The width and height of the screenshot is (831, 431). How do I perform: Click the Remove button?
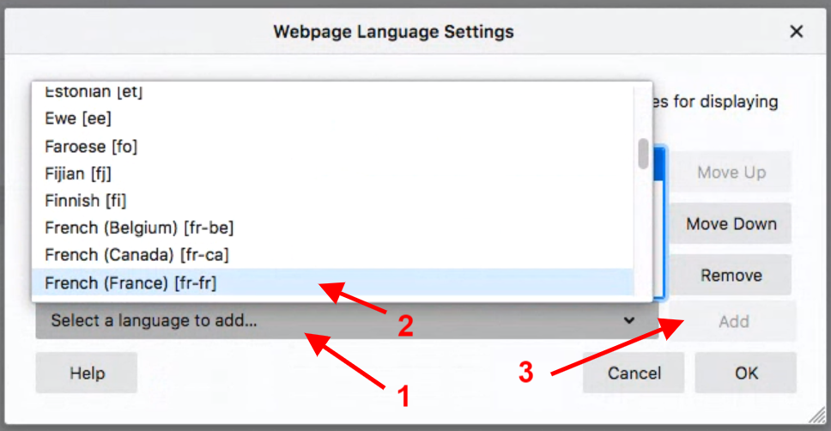[x=731, y=276]
